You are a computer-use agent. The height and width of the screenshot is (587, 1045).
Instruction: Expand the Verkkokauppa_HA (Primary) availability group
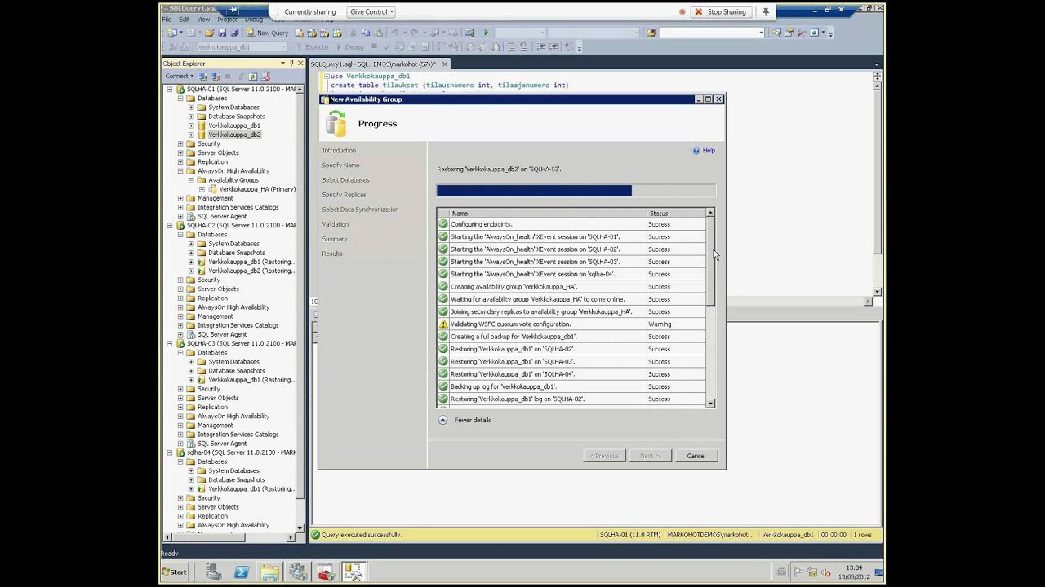[202, 189]
